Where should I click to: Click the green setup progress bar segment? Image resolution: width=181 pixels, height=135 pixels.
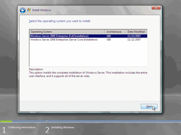[x=6, y=121]
